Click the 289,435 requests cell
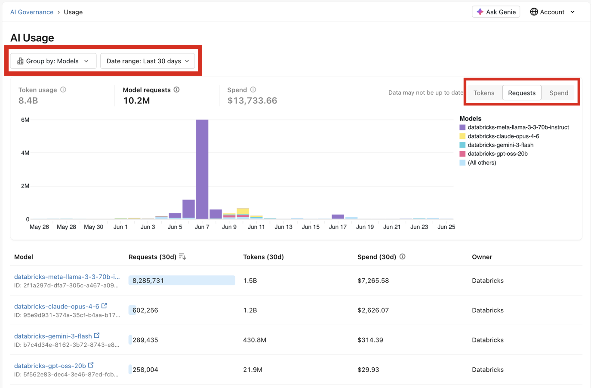Screen dimensions: 591x388 pos(145,340)
